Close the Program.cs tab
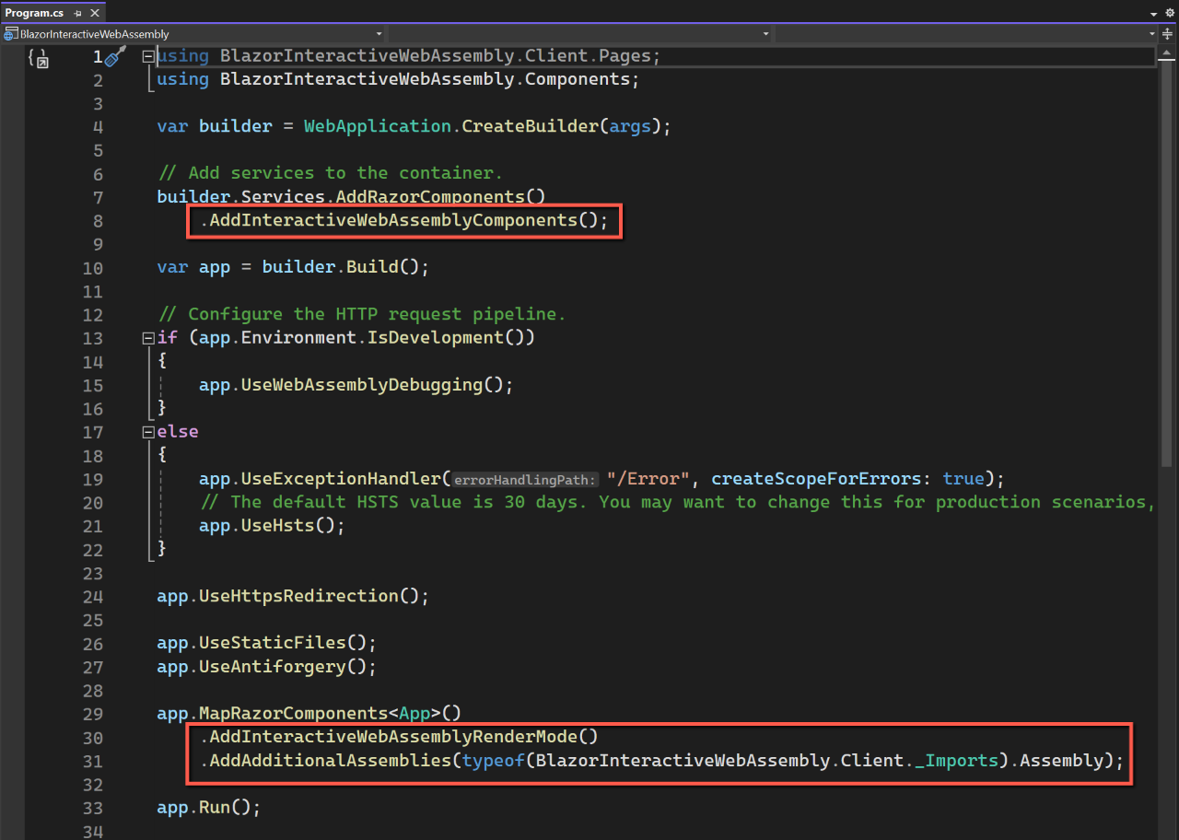Viewport: 1179px width, 840px height. (95, 13)
